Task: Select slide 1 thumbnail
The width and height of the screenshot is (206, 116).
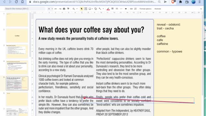Action: tap(17, 20)
